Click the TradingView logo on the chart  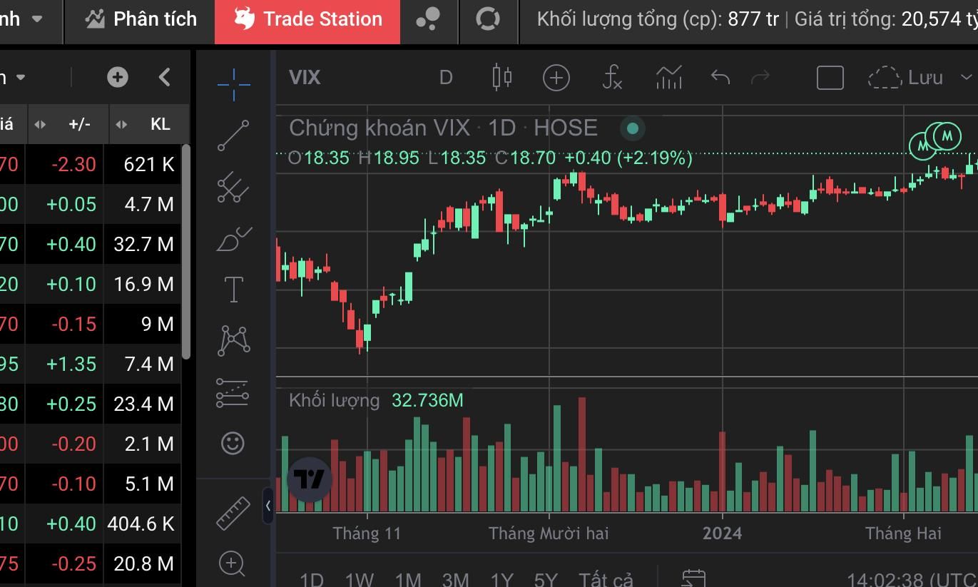click(x=310, y=479)
